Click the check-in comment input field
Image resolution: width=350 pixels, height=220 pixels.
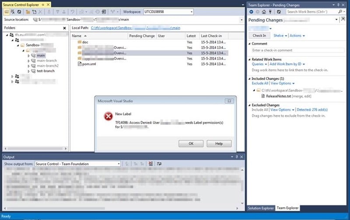pos(298,50)
